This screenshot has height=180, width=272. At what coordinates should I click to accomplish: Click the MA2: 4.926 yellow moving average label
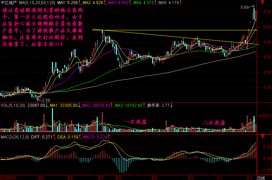93,3
